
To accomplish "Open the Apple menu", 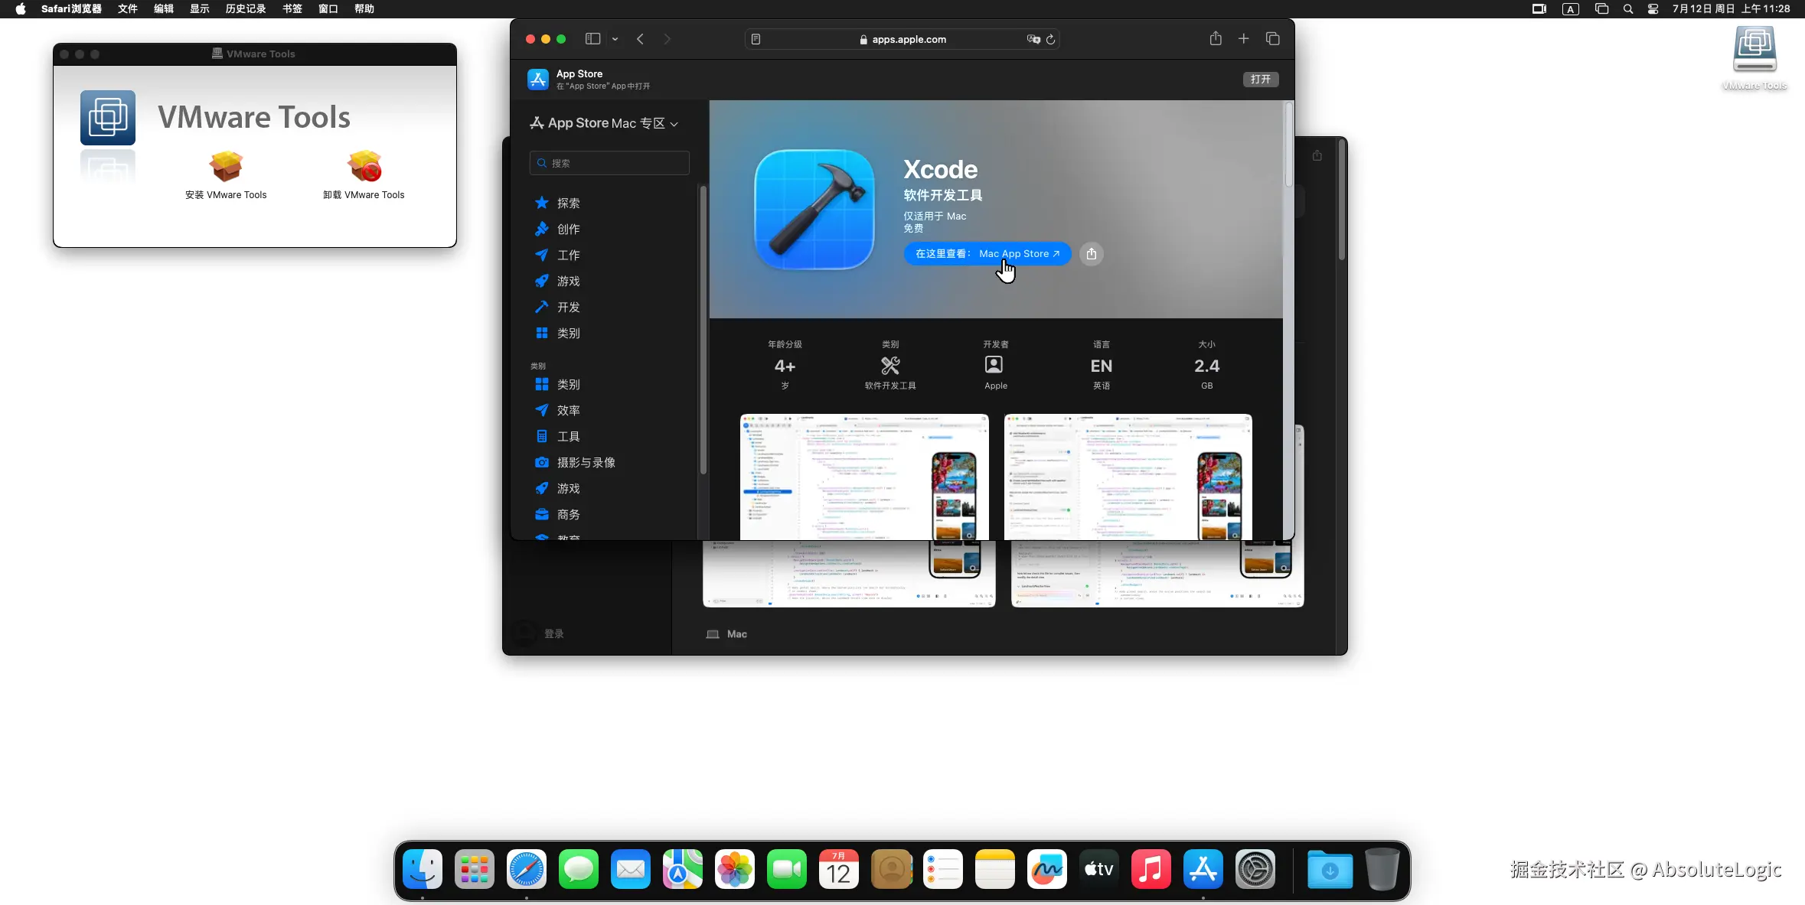I will coord(21,8).
